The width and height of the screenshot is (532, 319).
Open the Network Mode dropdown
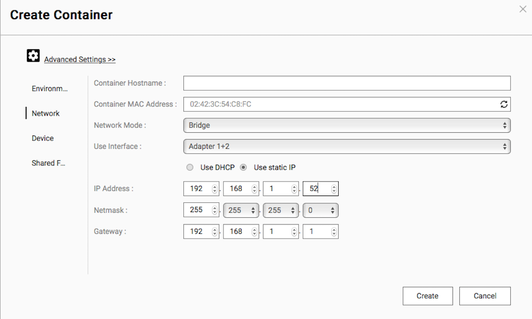(347, 126)
